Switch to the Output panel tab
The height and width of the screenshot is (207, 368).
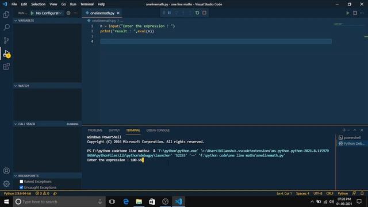(x=114, y=131)
